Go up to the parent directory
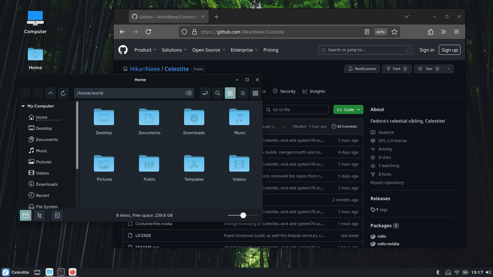This screenshot has height=277, width=493. coord(51,93)
